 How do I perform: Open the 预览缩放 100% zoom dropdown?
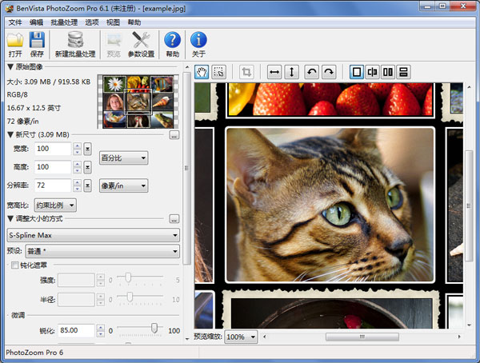pos(241,337)
